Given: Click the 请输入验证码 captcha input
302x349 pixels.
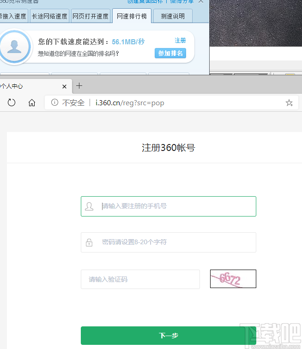Looking at the screenshot, I should pos(140,279).
